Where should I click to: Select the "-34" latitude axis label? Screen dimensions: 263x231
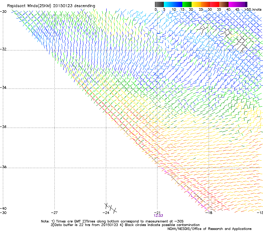(3, 87)
